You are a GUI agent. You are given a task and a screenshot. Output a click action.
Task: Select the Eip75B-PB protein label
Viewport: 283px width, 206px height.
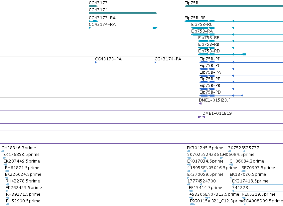coord(210,86)
